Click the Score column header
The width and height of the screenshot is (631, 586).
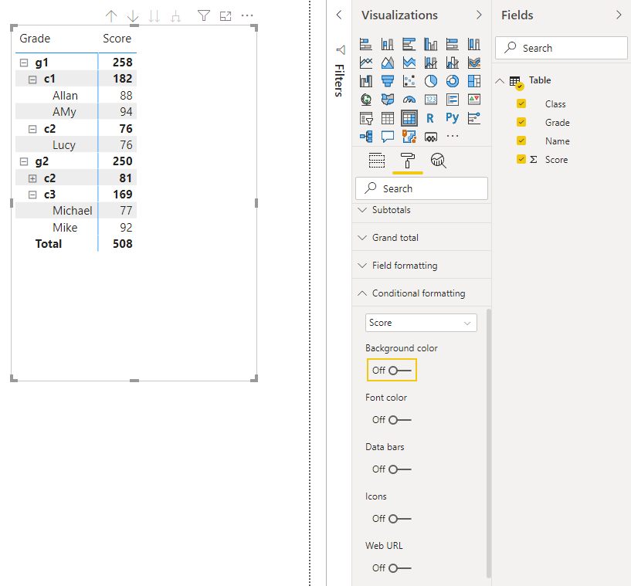point(117,39)
